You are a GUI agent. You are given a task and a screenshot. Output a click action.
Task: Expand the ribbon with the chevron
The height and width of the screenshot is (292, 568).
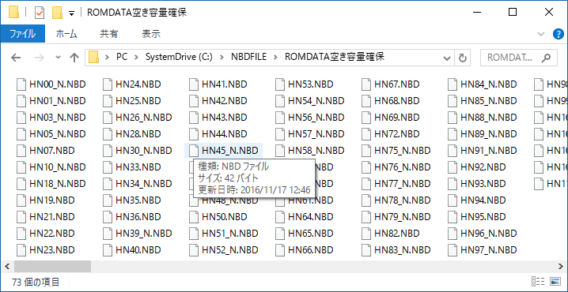541,35
